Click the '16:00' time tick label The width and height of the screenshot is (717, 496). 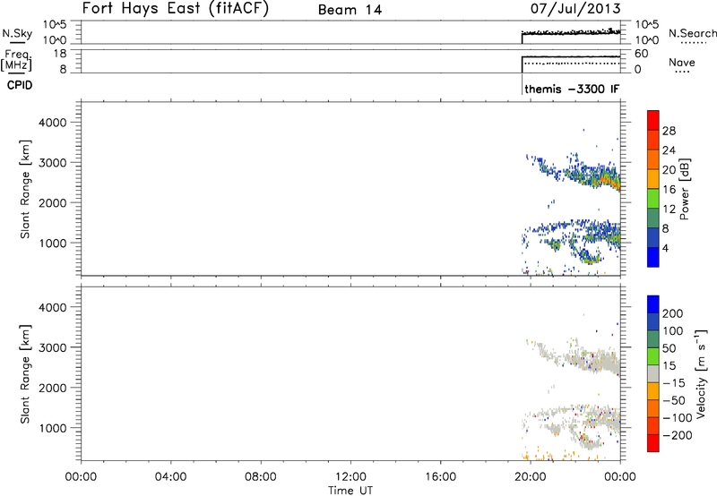[440, 477]
